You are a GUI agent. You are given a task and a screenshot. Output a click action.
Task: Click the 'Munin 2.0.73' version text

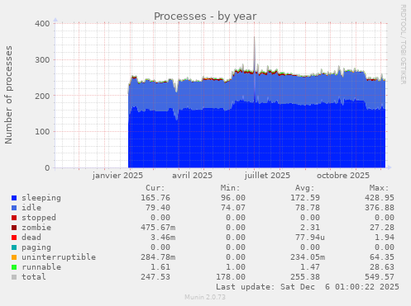[205, 297]
